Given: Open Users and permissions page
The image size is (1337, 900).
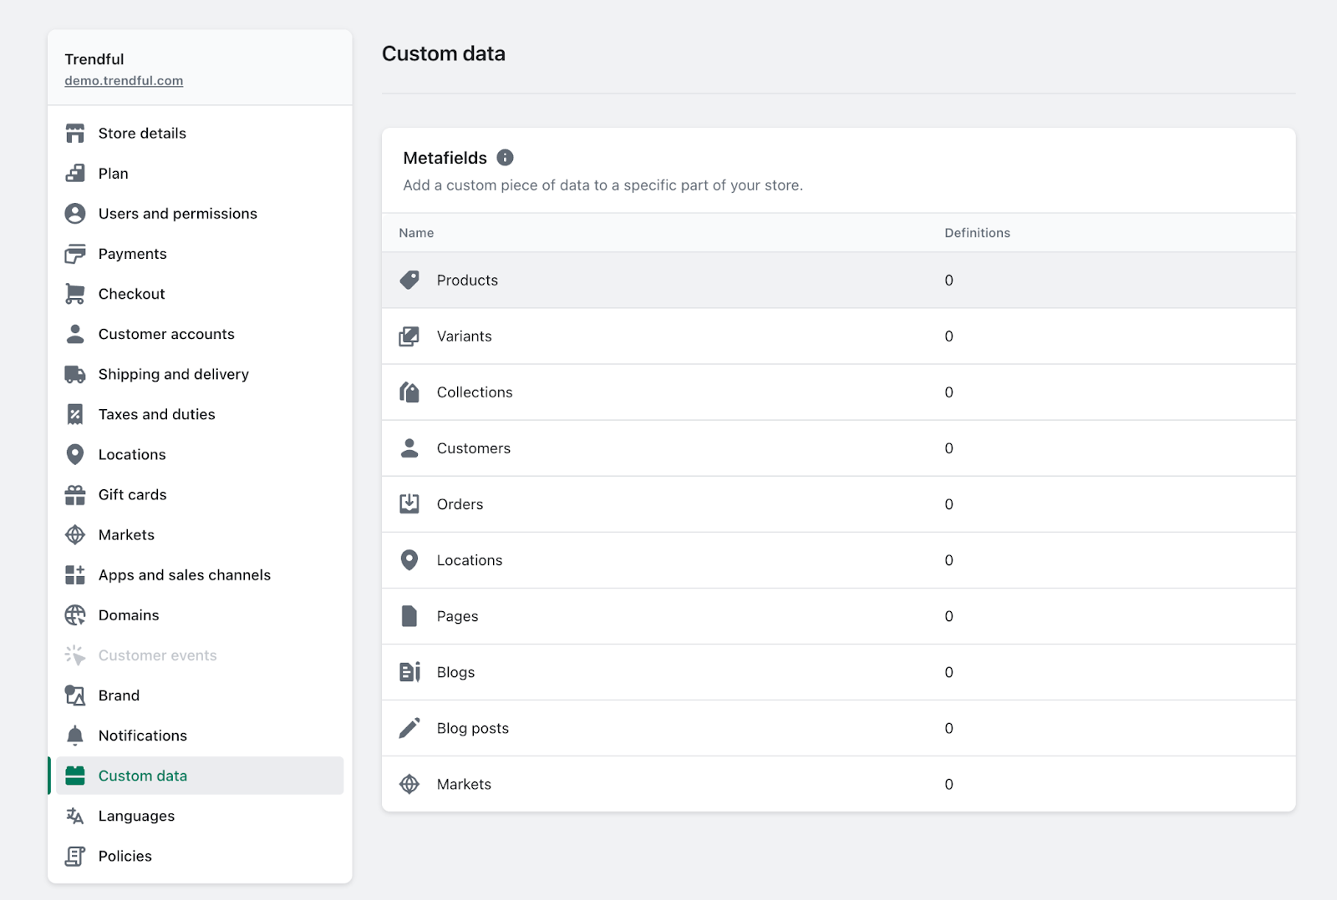Looking at the screenshot, I should [200, 214].
